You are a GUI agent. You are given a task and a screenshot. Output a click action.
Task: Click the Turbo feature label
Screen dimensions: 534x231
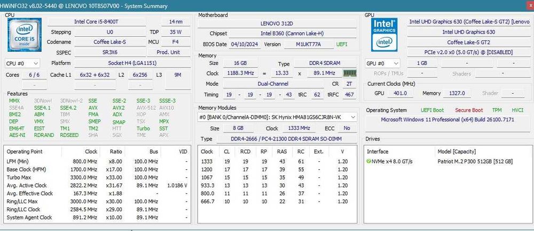tap(143, 128)
